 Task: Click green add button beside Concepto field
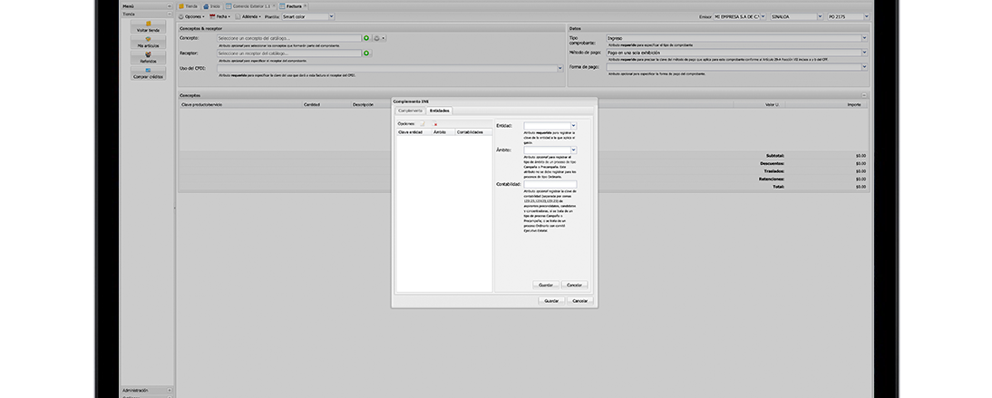(366, 38)
